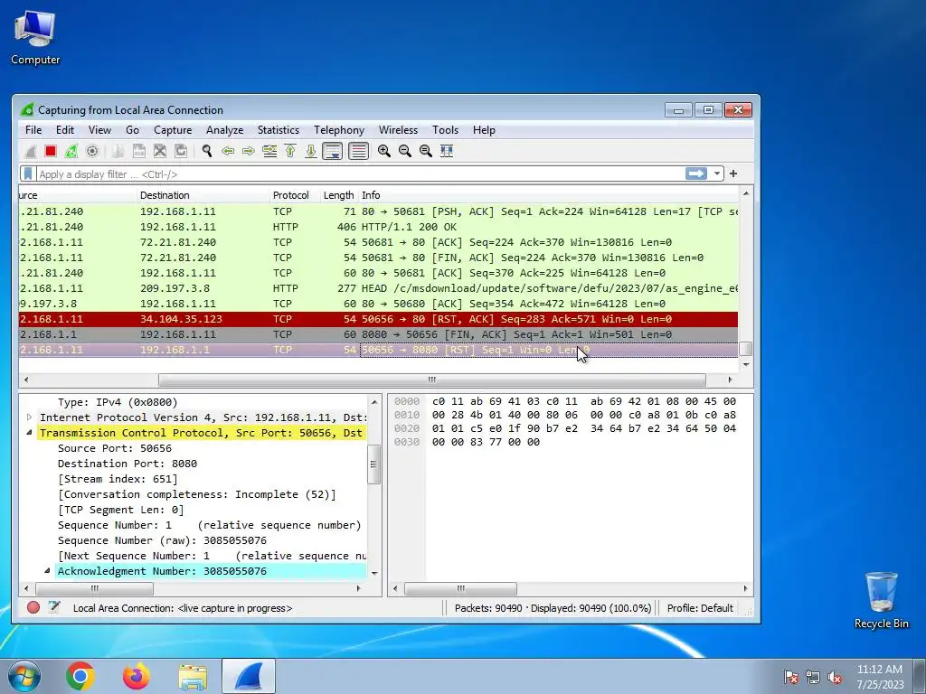Image resolution: width=926 pixels, height=694 pixels.
Task: Select the HEAD /c/msdownload HTTP packet
Action: pyautogui.click(x=378, y=288)
